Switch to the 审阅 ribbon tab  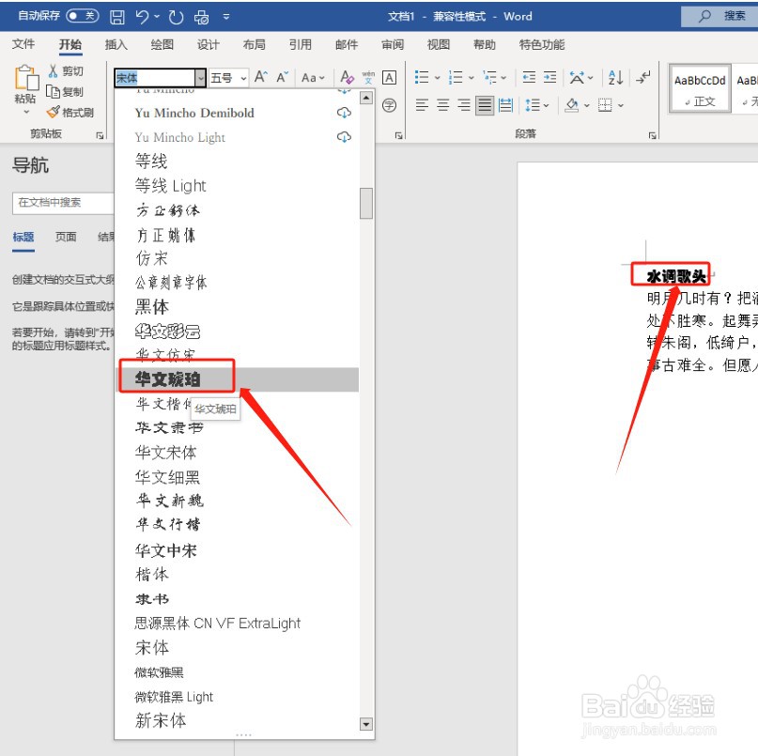pos(393,44)
